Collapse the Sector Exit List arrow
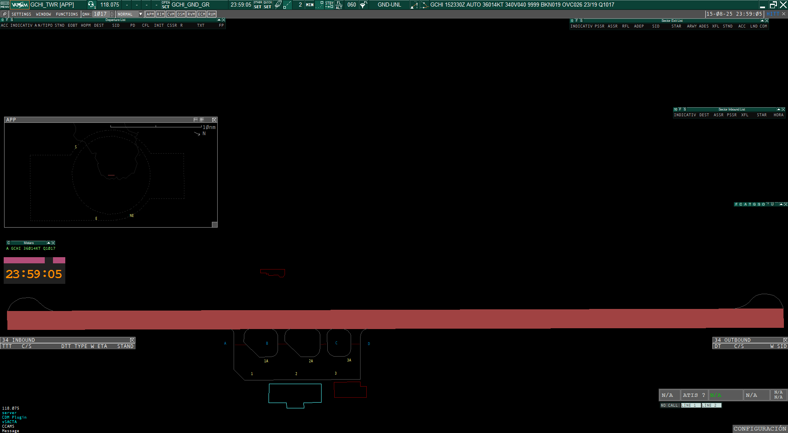The image size is (788, 433). pos(762,21)
